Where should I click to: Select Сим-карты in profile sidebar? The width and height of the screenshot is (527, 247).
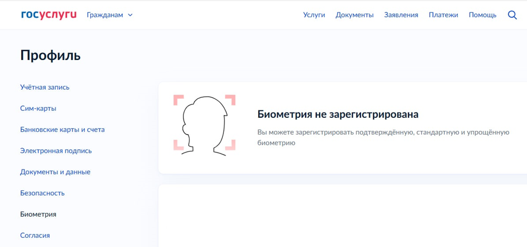(x=38, y=108)
